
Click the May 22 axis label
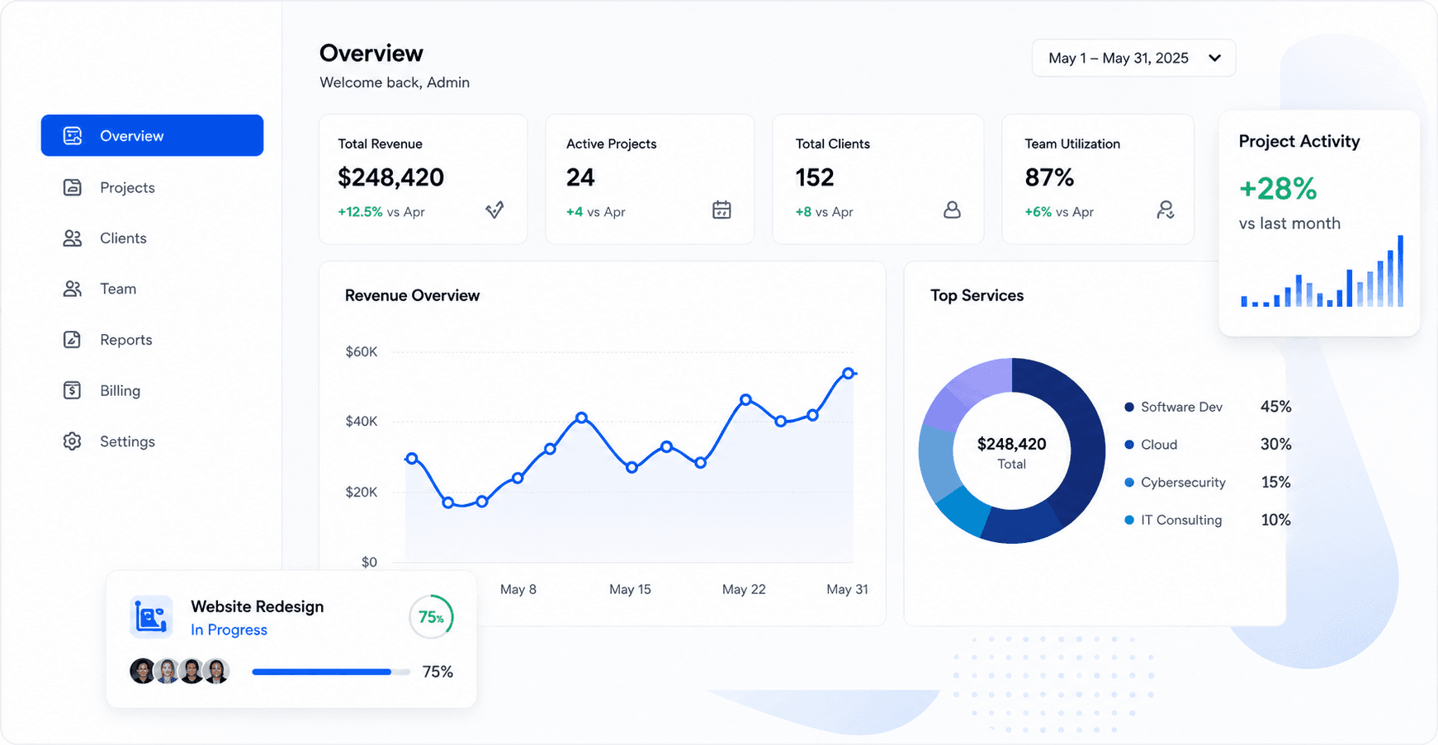point(744,589)
